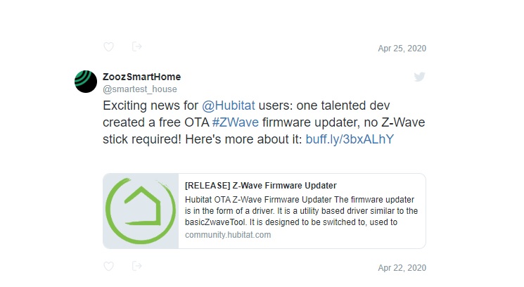524x287 pixels.
Task: Share the tweet dated Apr 25, 2020
Action: point(137,47)
